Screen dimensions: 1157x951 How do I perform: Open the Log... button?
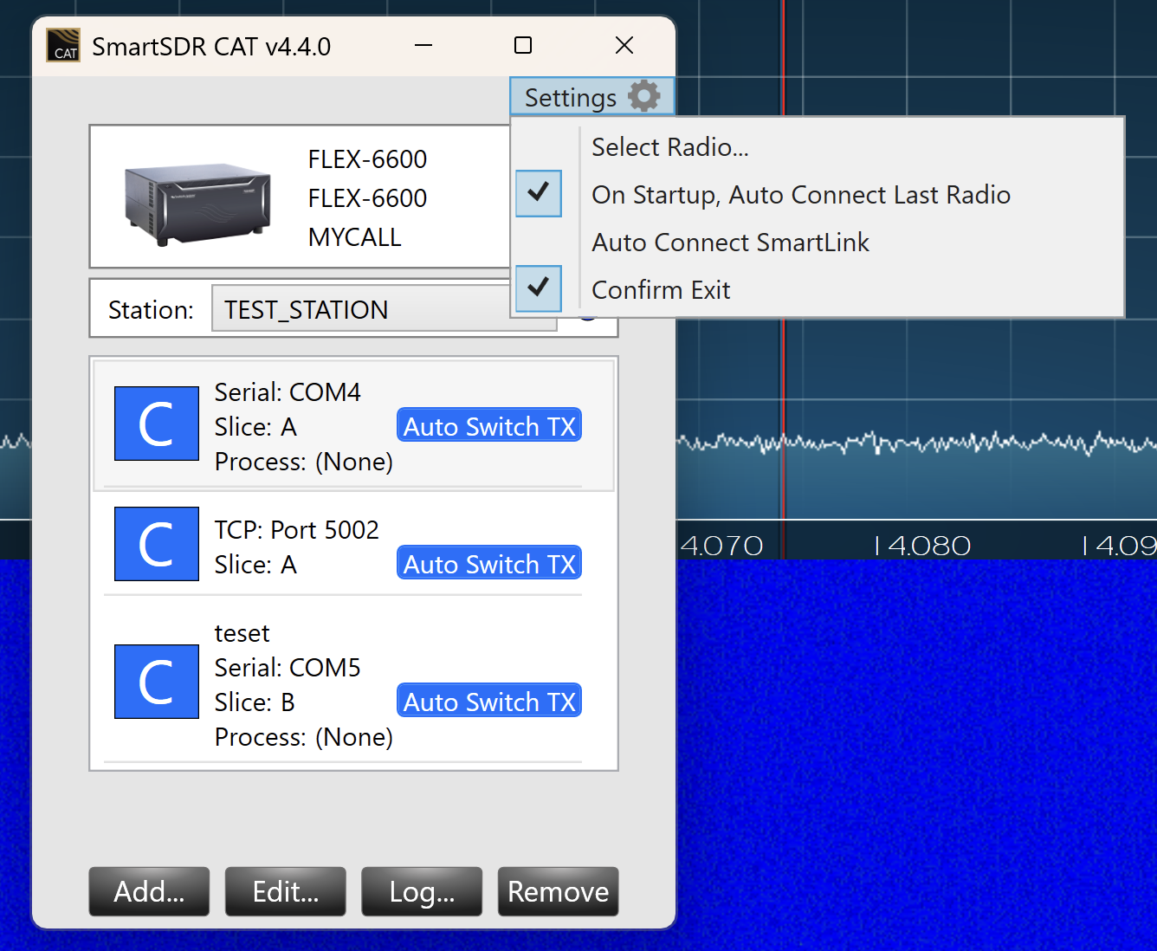click(x=422, y=891)
